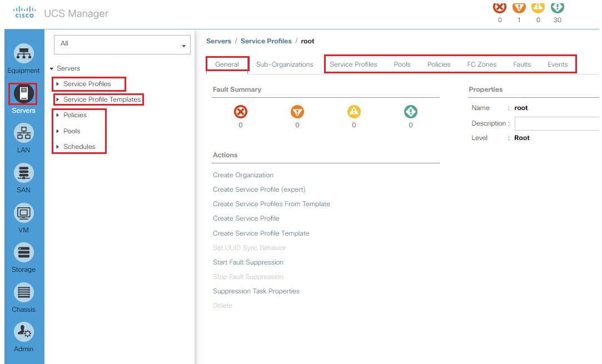Click Fault Summary minor yellow icon
Viewport: 602px width, 364px height.
point(354,112)
